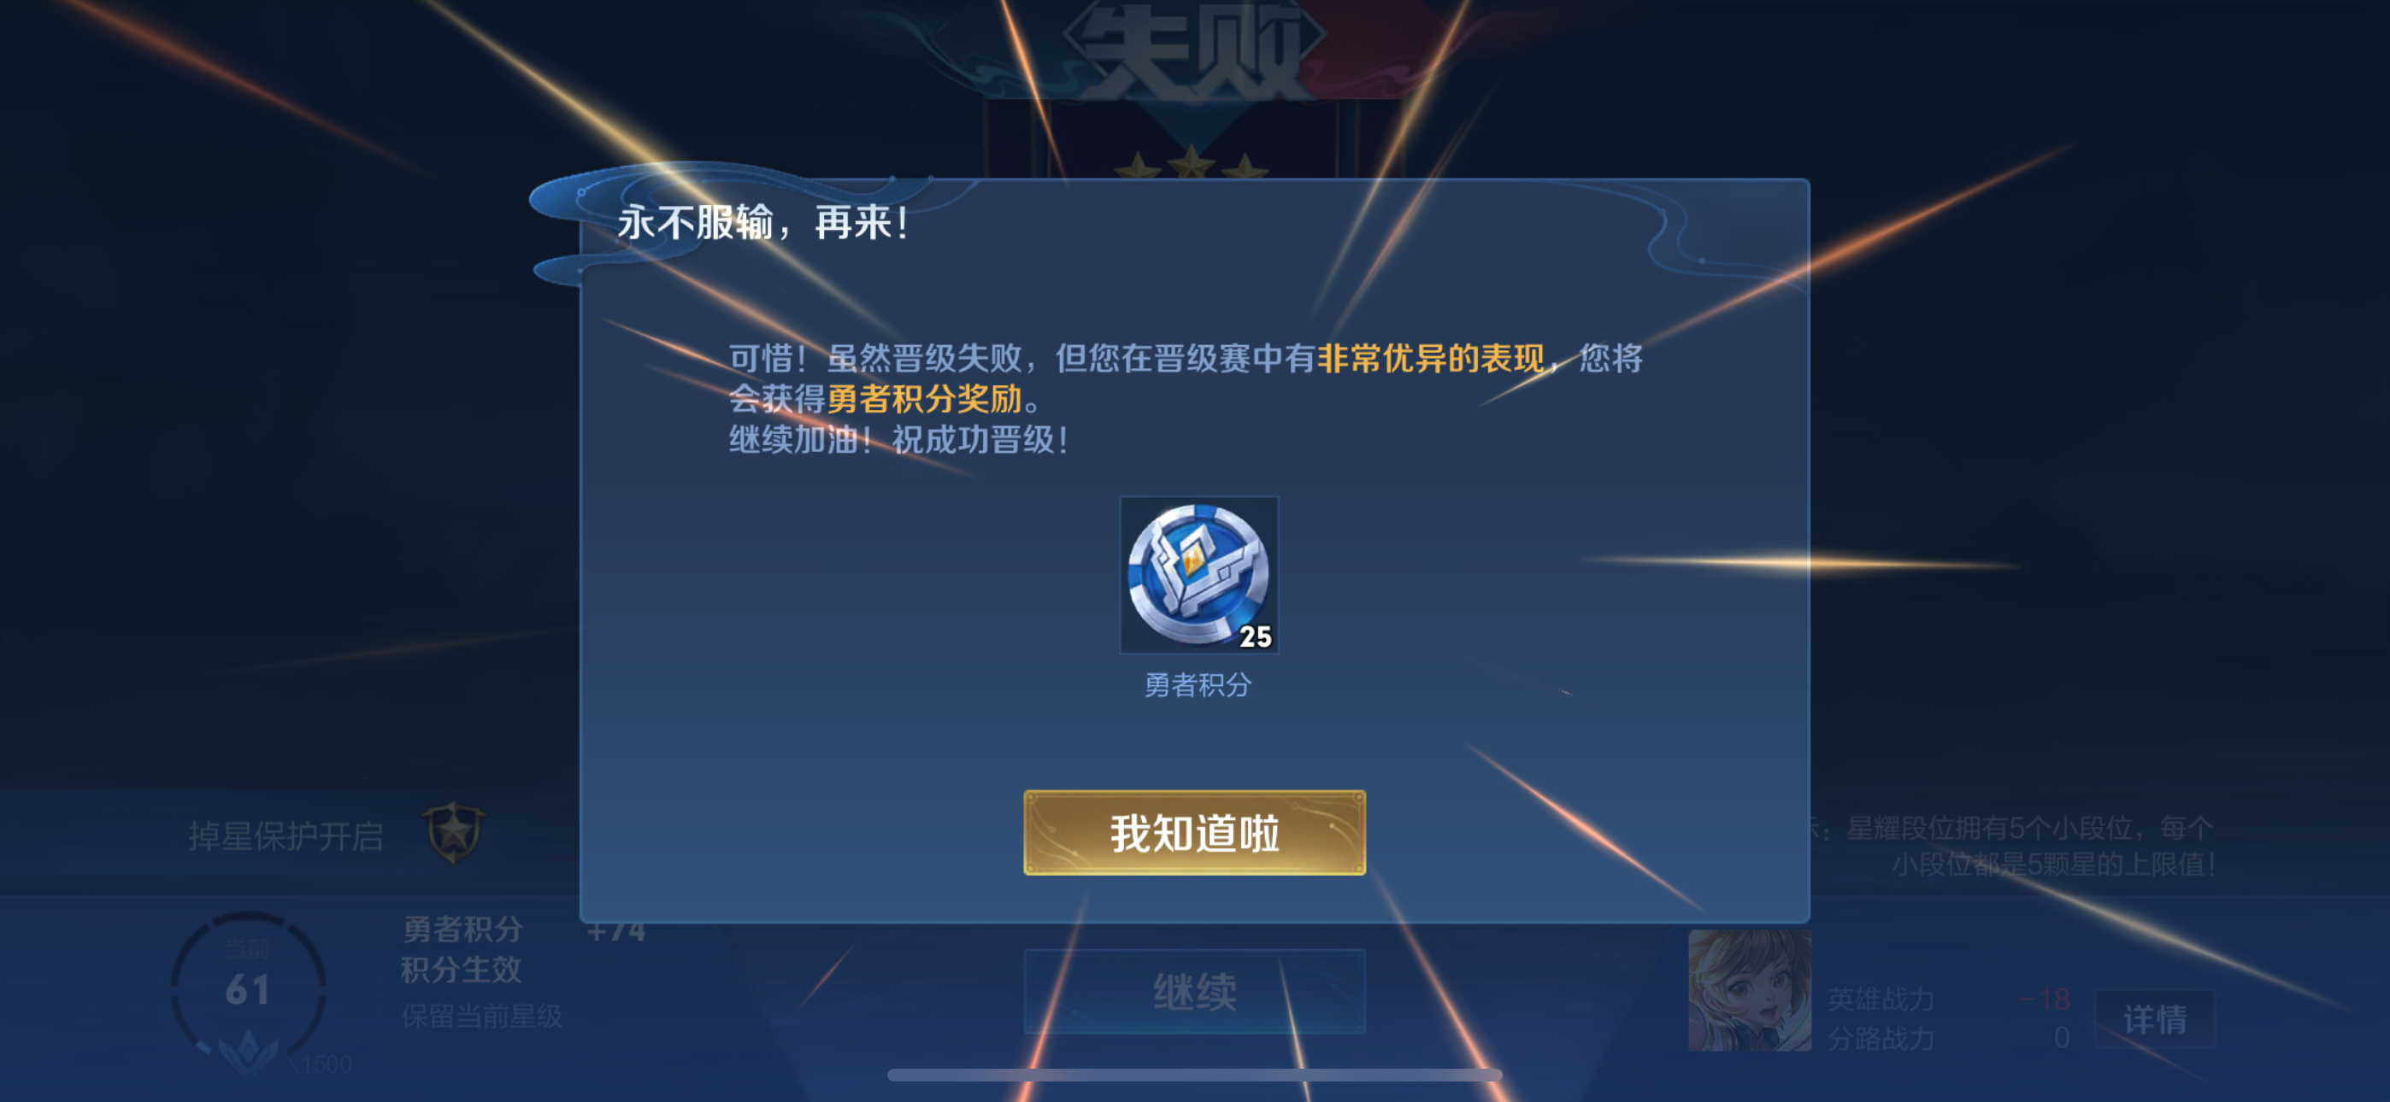Click the three stars below the banner
The height and width of the screenshot is (1102, 2390).
point(1192,167)
